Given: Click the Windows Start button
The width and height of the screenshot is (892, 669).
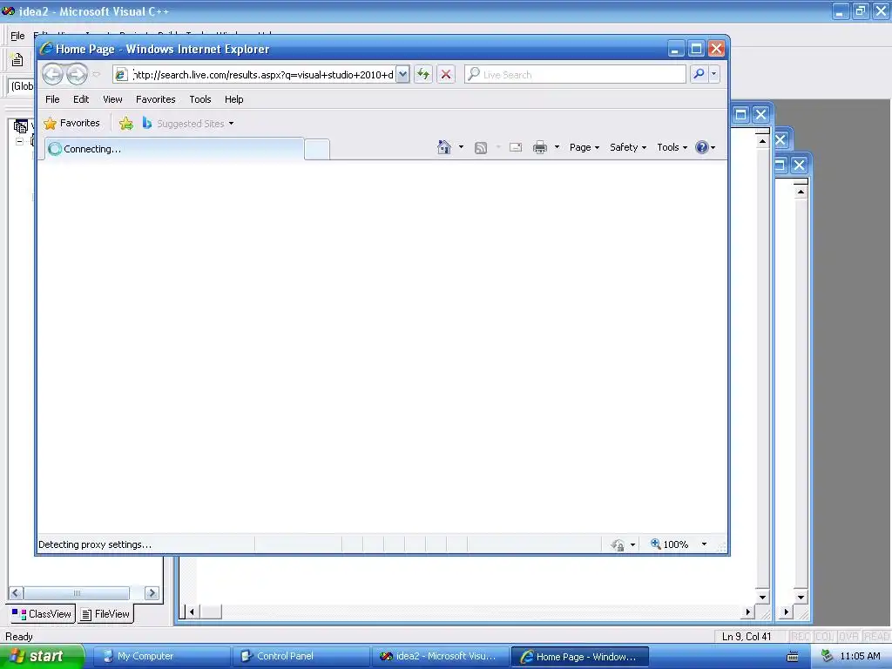Looking at the screenshot, I should tap(42, 657).
